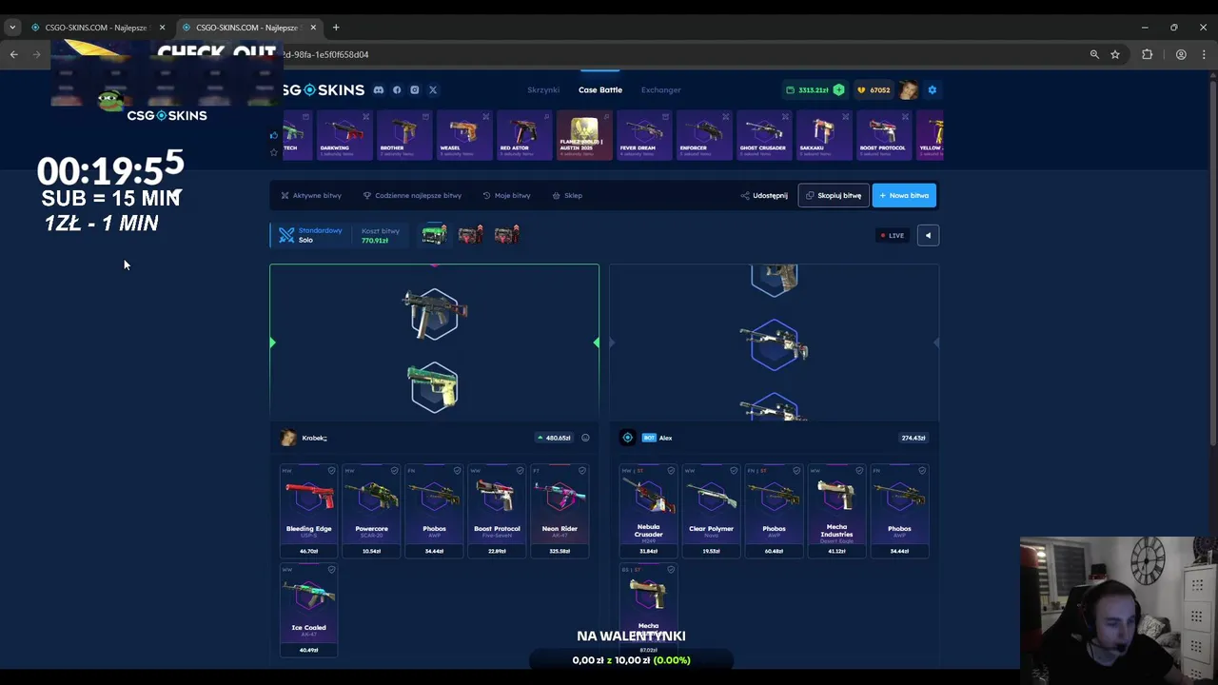Click the Koszt bitwy 770.91zł value
The width and height of the screenshot is (1218, 685).
click(375, 241)
